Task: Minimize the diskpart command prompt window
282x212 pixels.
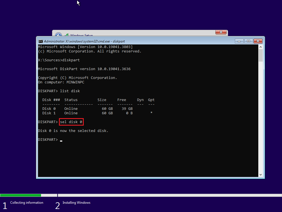Action: coord(239,41)
